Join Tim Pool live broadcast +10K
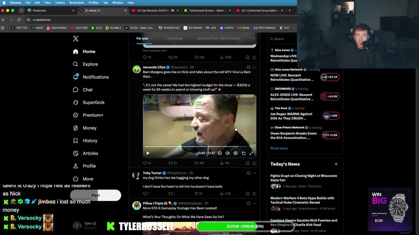The width and height of the screenshot is (419, 235). pos(331,116)
